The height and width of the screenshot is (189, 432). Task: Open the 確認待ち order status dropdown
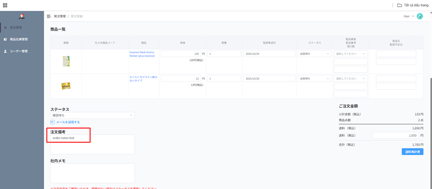92,116
